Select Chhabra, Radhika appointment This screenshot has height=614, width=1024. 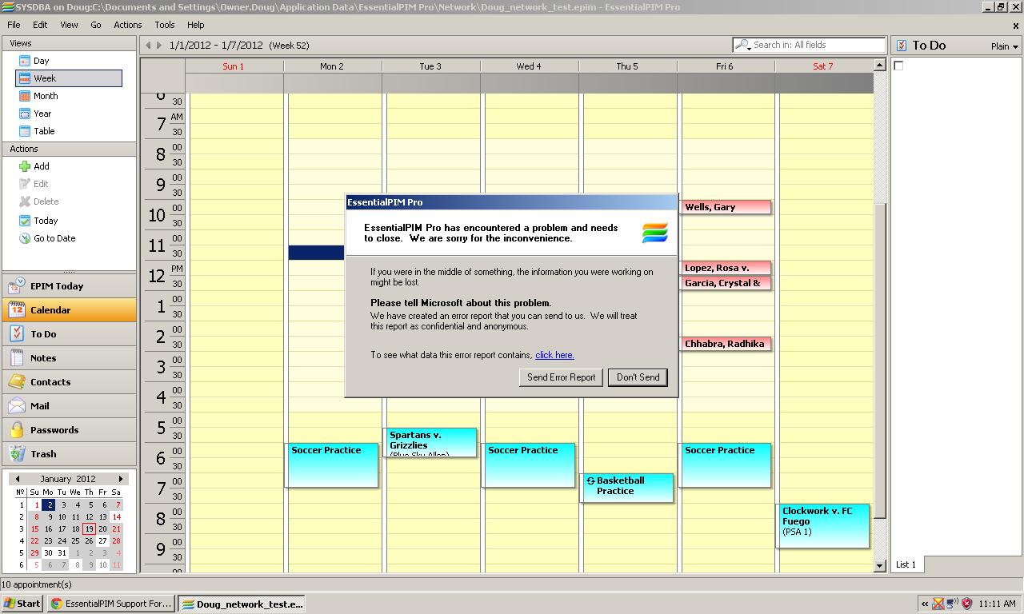point(726,344)
